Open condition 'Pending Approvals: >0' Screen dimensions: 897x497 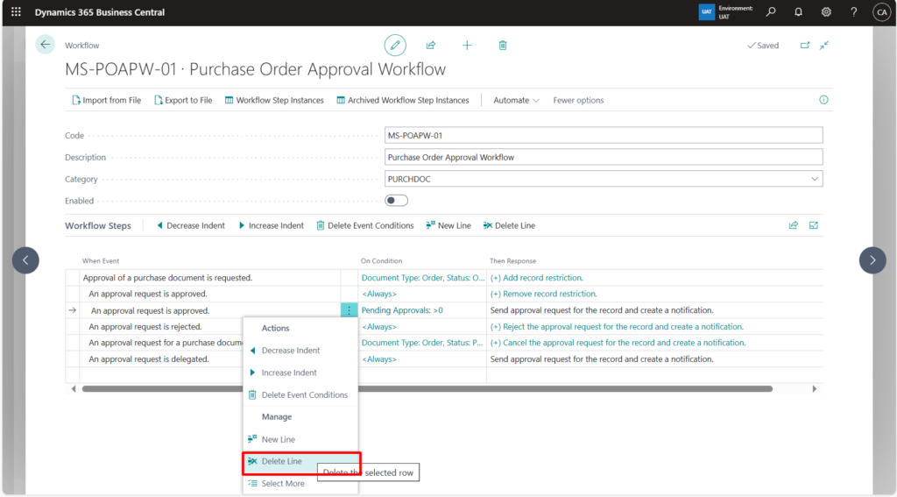click(402, 310)
